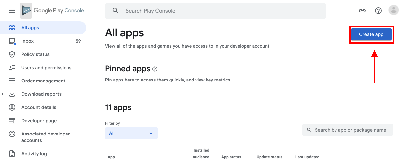Click the Google Play Console logo

(x=52, y=11)
